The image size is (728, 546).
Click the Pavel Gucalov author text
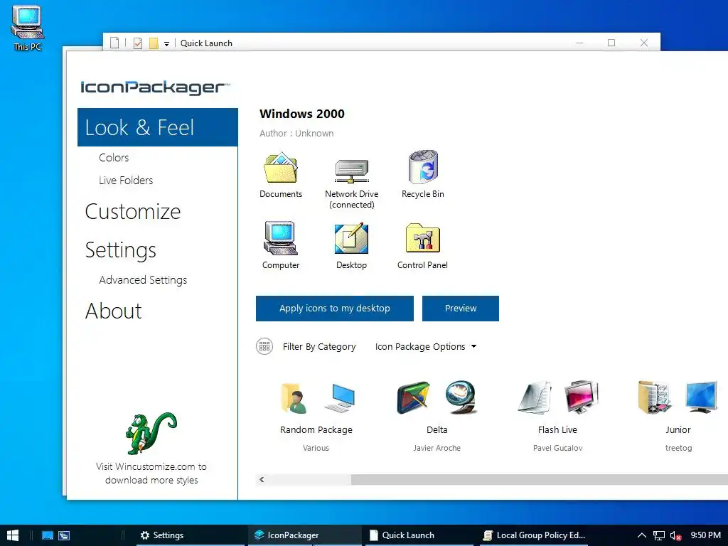coord(557,448)
